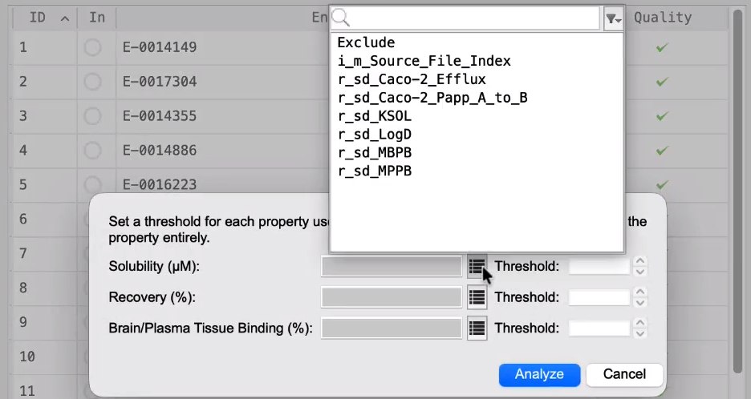Open property list icon for Recovery
Screen dimensions: 751x399
477,297
